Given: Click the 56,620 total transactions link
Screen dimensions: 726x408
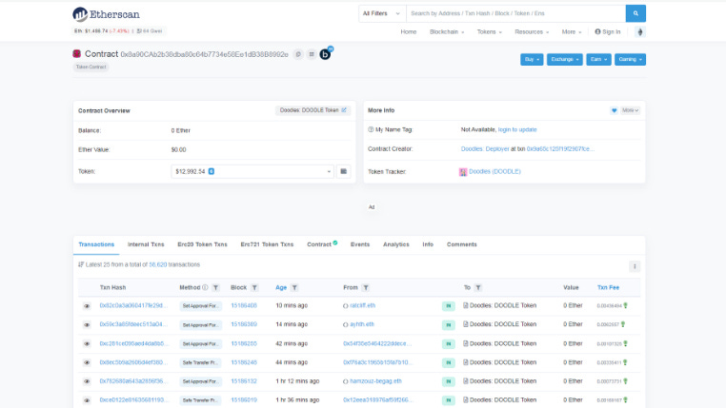Looking at the screenshot, I should 157,264.
